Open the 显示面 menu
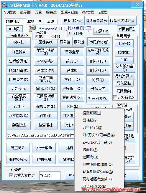 [x=25, y=12]
